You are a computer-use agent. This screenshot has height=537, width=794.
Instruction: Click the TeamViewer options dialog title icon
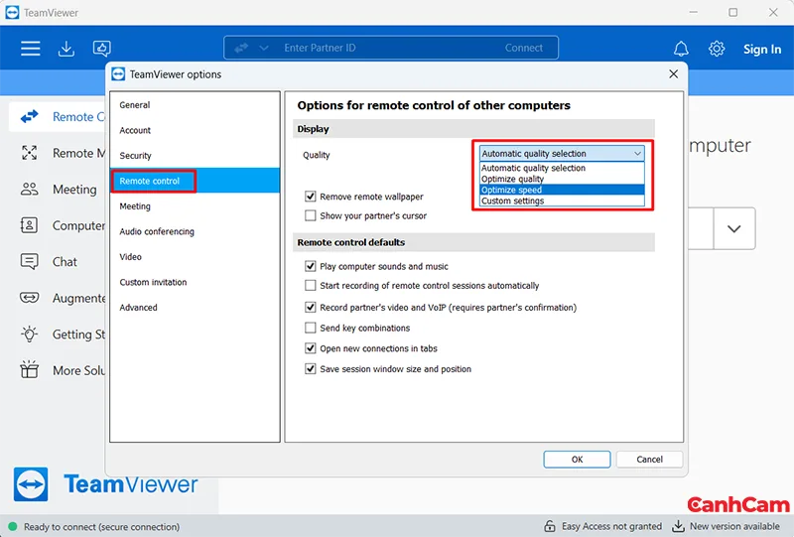point(118,74)
